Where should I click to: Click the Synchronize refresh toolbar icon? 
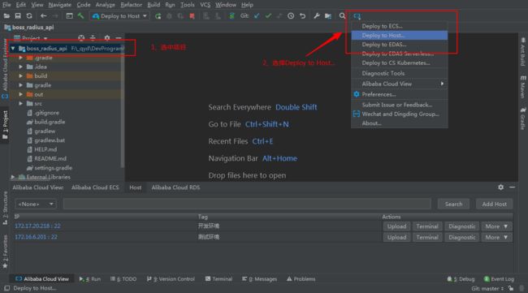click(29, 15)
